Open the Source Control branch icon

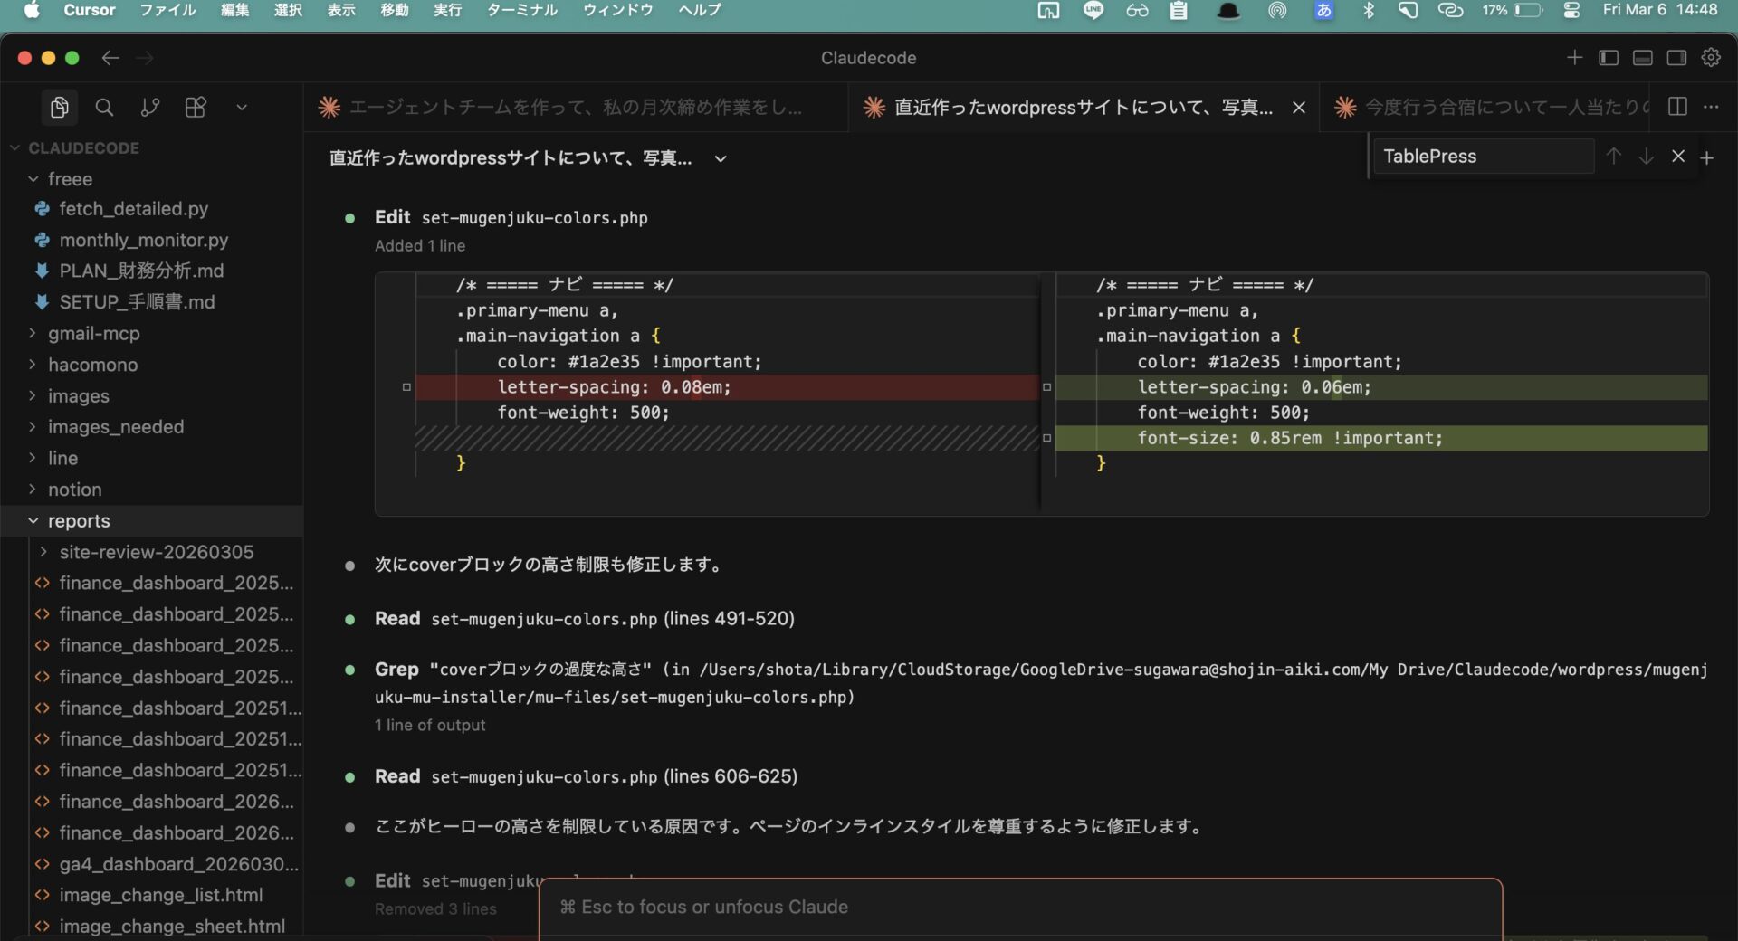[150, 108]
